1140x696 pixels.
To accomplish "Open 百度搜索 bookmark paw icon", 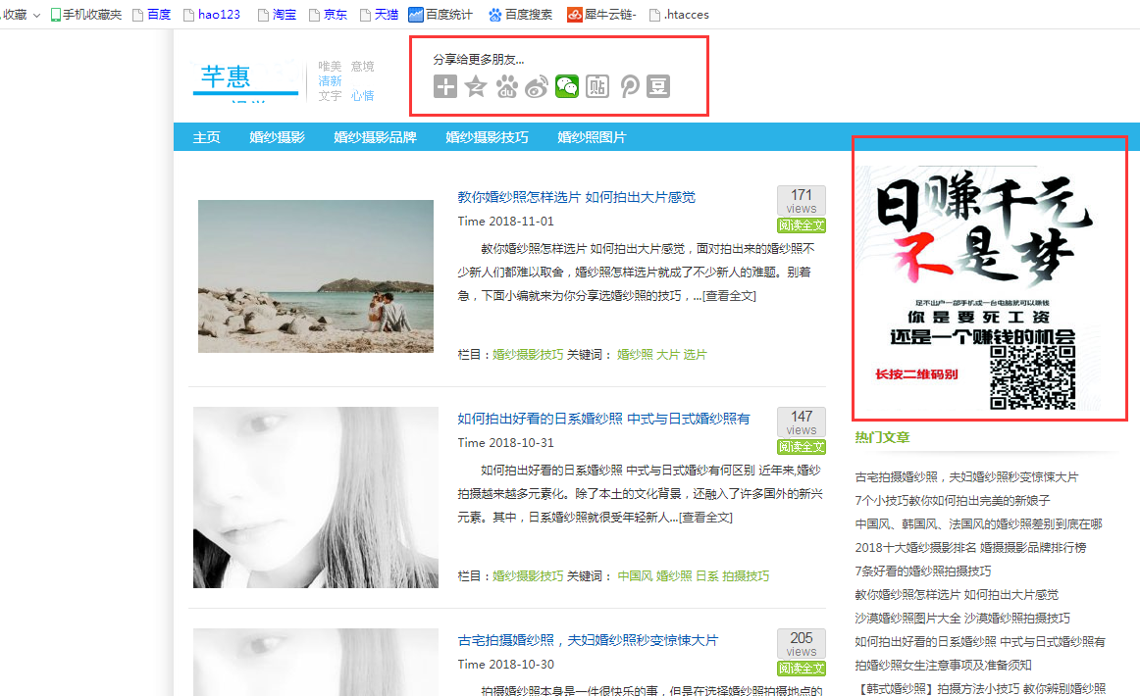I will tap(495, 15).
